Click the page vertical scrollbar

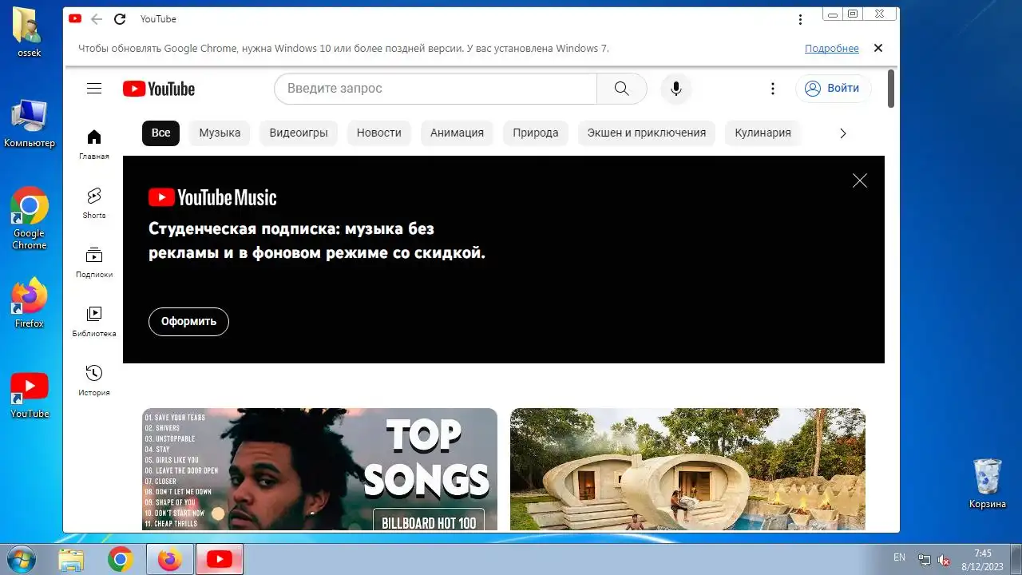[891, 89]
